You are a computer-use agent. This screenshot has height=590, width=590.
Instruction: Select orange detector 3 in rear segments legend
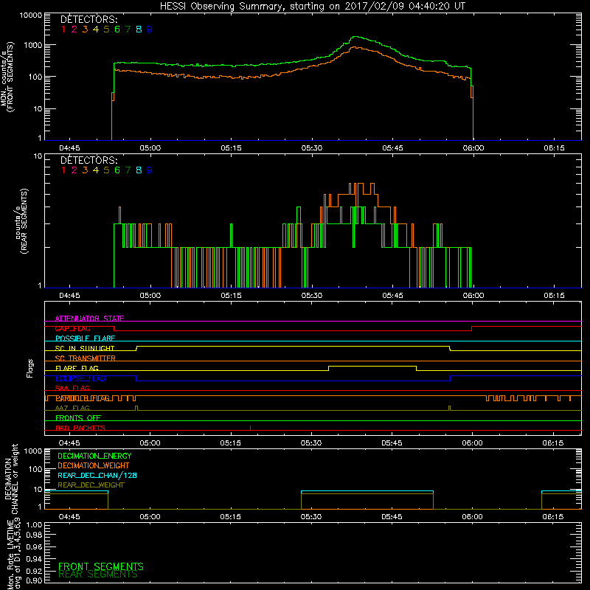coord(85,170)
